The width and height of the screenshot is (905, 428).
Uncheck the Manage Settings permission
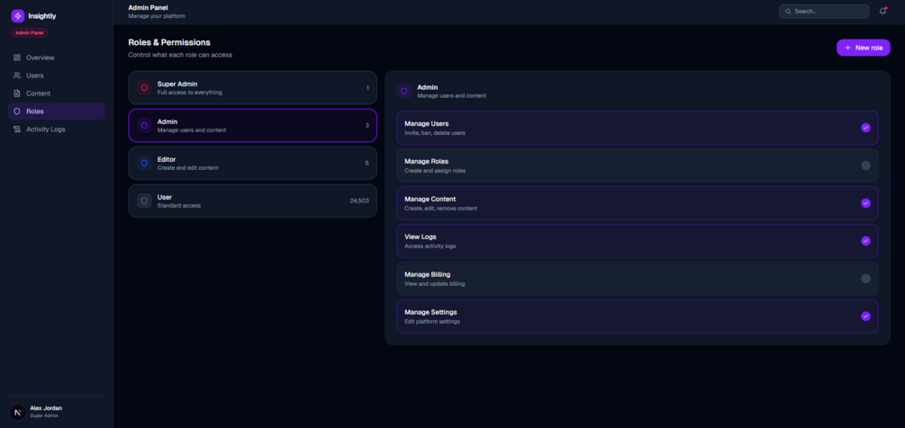(x=865, y=317)
